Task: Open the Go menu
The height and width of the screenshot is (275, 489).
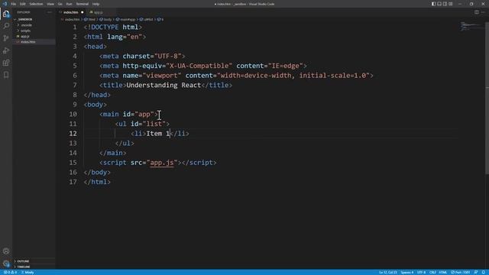Action: tap(60, 4)
